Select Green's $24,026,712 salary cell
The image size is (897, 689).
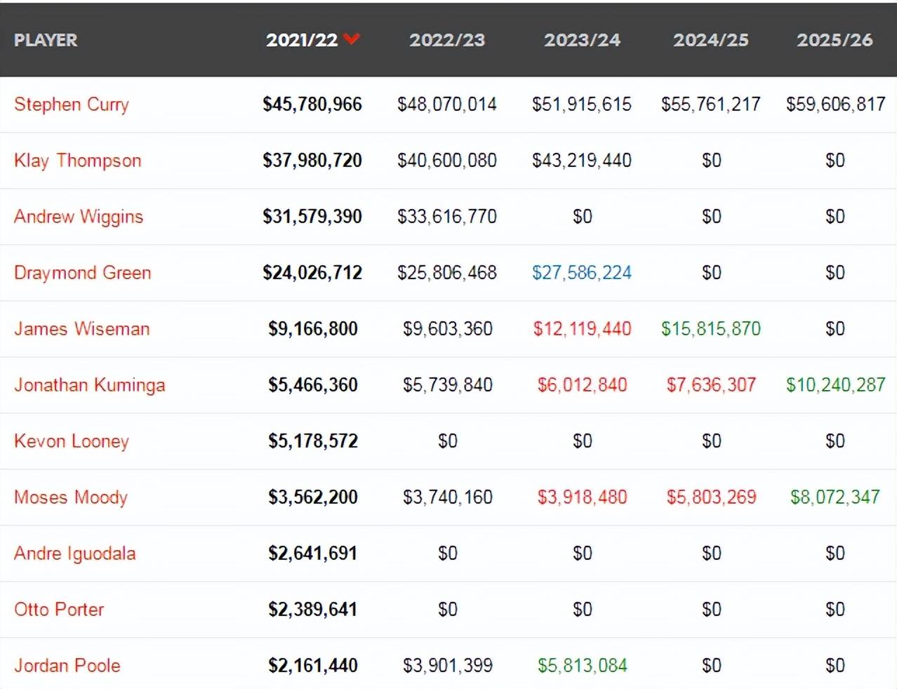[x=312, y=273]
